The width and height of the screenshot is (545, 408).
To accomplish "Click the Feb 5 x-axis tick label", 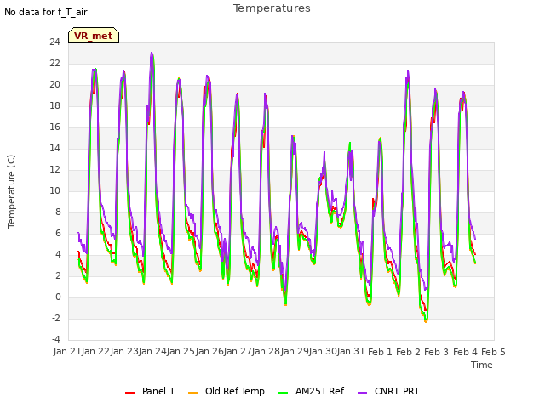I will click(x=493, y=351).
